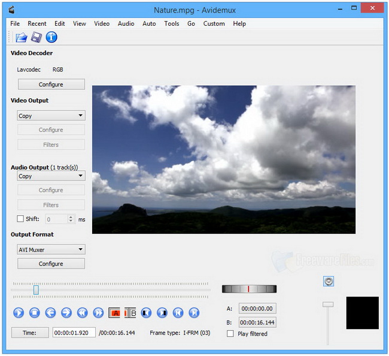Open the Audio Output codec dropdown
The image size is (389, 356).
(51, 176)
